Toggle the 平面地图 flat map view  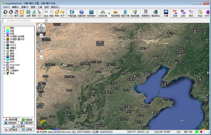[x=72, y=13]
